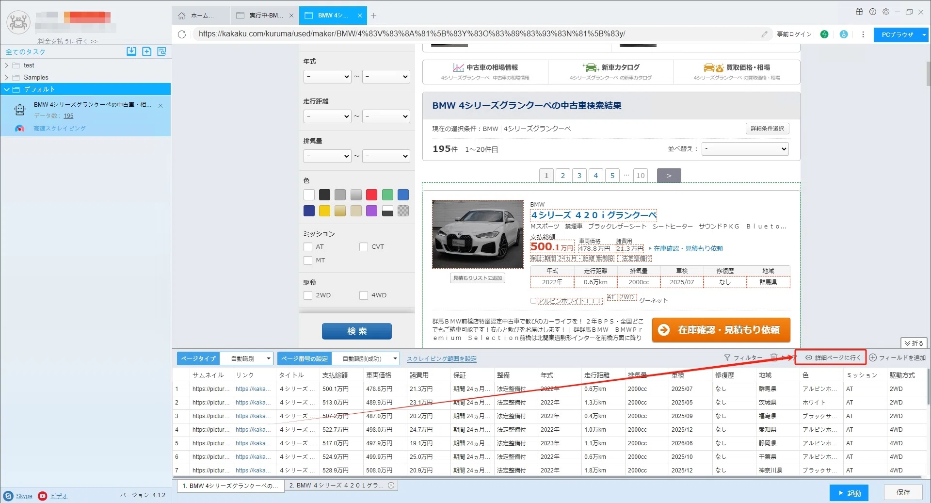The width and height of the screenshot is (931, 503).
Task: Switch to the 実行中-BM... tab
Action: click(265, 16)
